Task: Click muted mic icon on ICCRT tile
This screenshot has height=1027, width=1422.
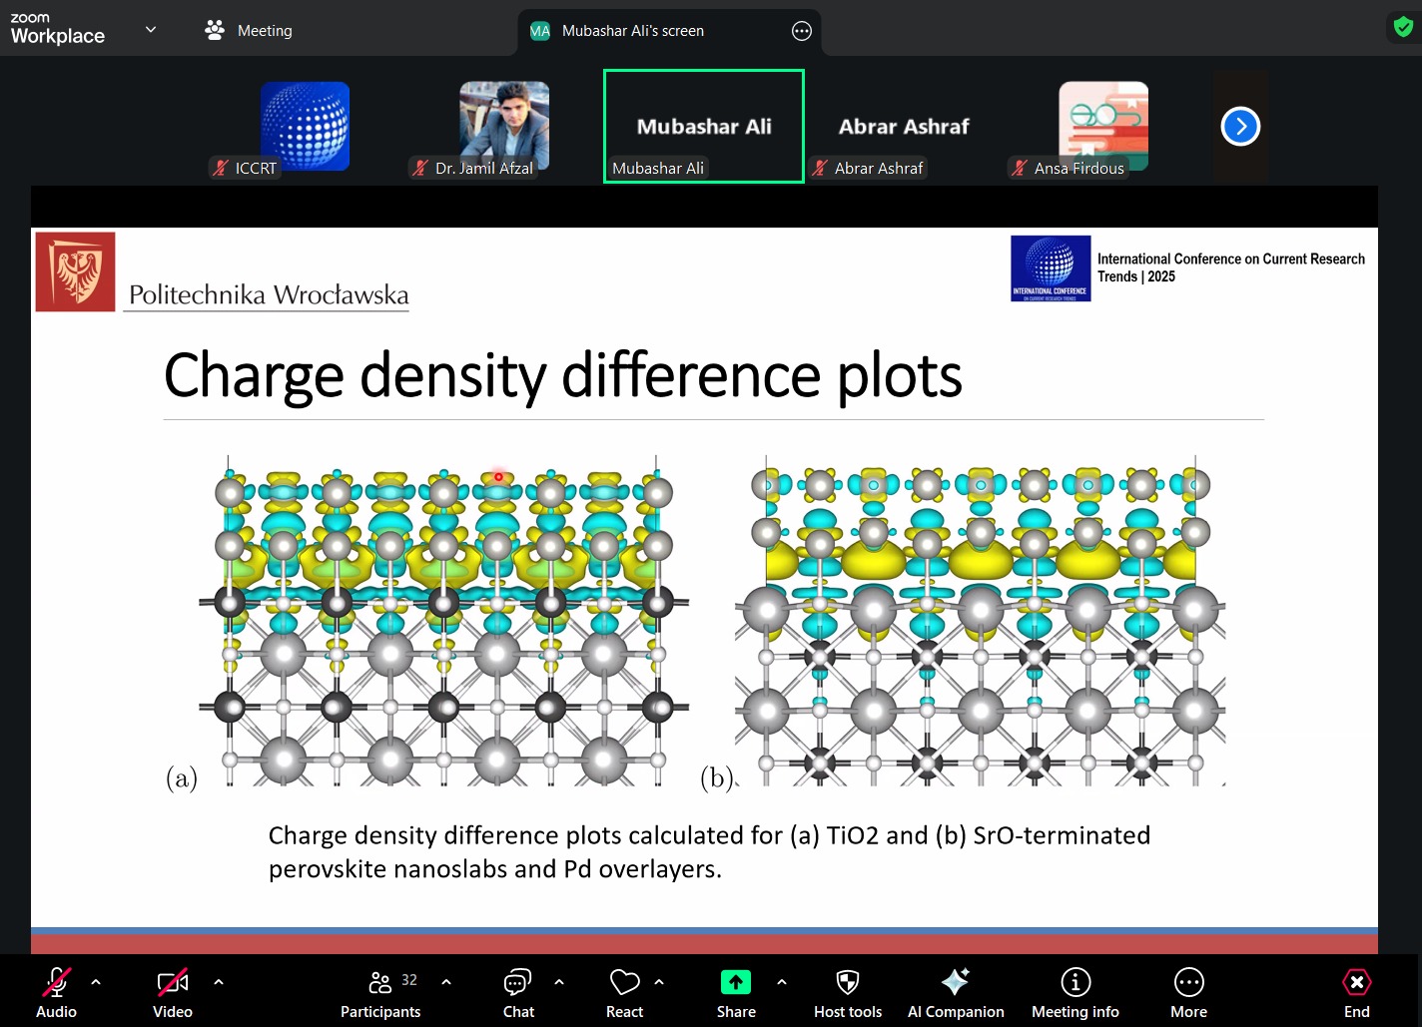Action: (221, 168)
